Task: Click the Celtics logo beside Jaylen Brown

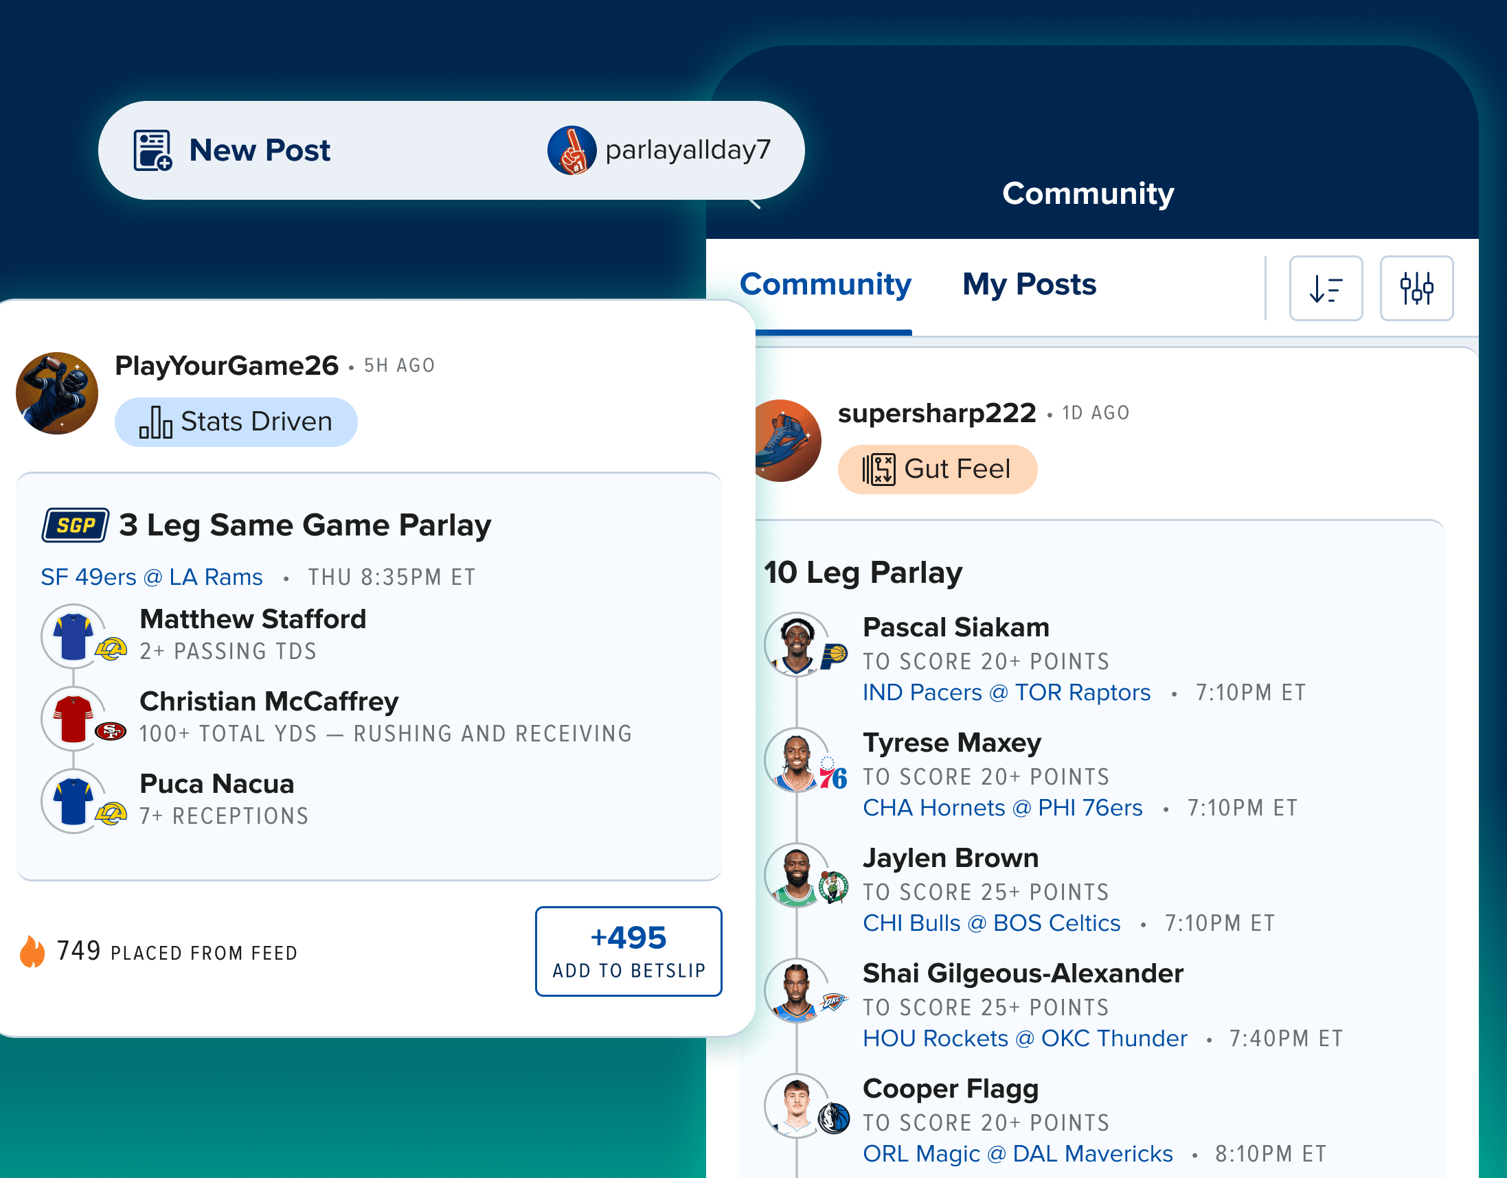Action: coord(834,887)
